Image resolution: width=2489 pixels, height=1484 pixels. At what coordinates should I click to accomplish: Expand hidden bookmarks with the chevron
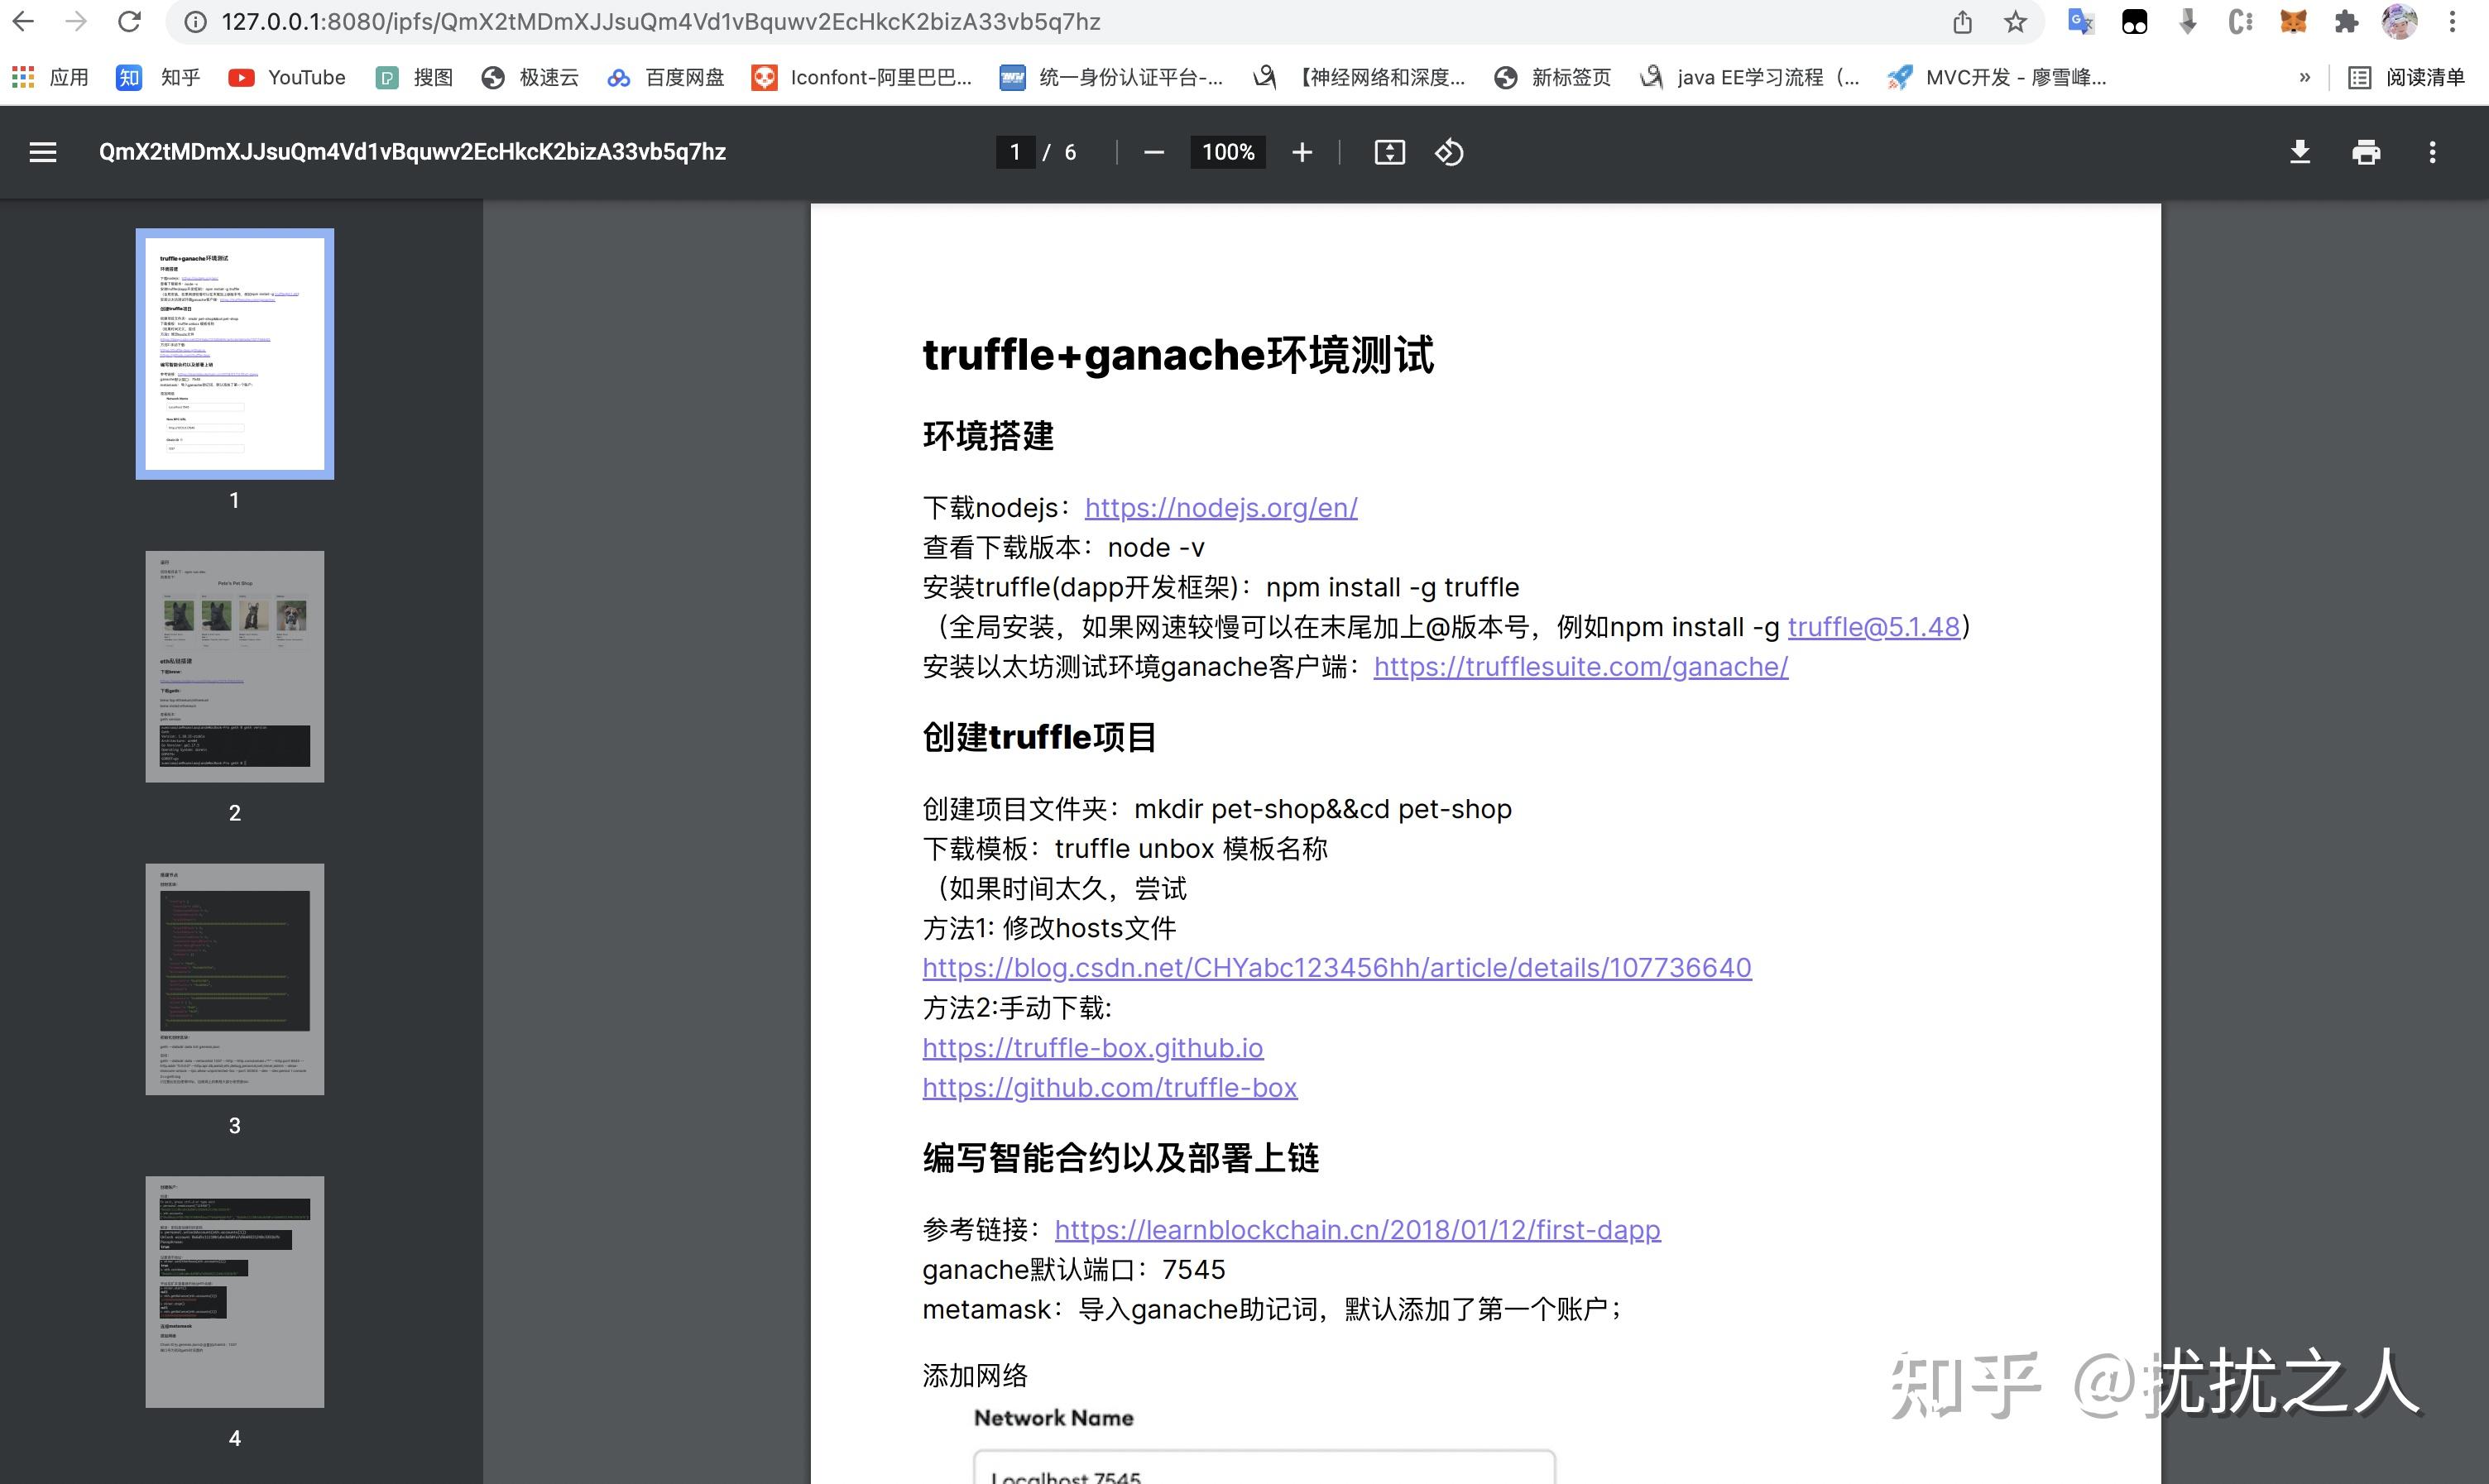tap(2305, 77)
